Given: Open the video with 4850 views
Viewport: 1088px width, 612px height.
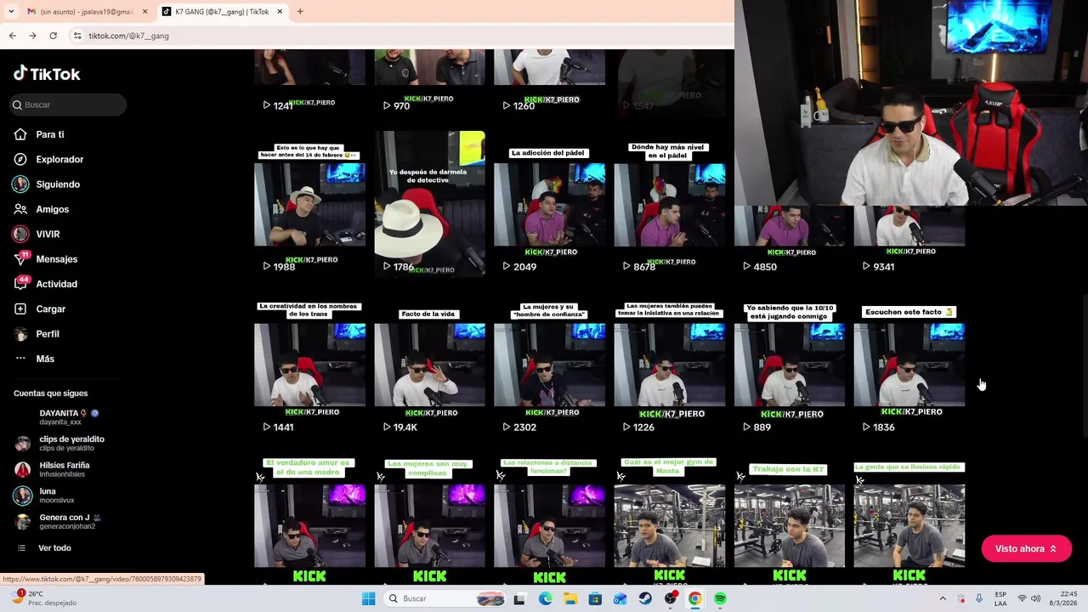Looking at the screenshot, I should (x=789, y=241).
